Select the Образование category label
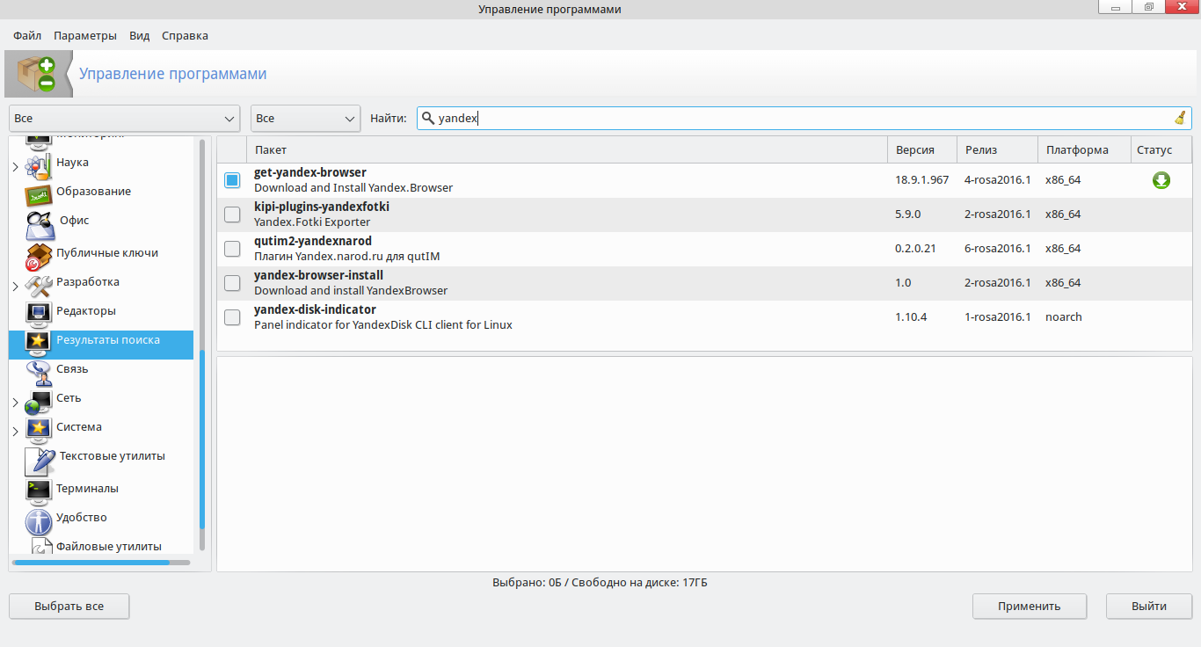The height and width of the screenshot is (647, 1201). pos(93,192)
